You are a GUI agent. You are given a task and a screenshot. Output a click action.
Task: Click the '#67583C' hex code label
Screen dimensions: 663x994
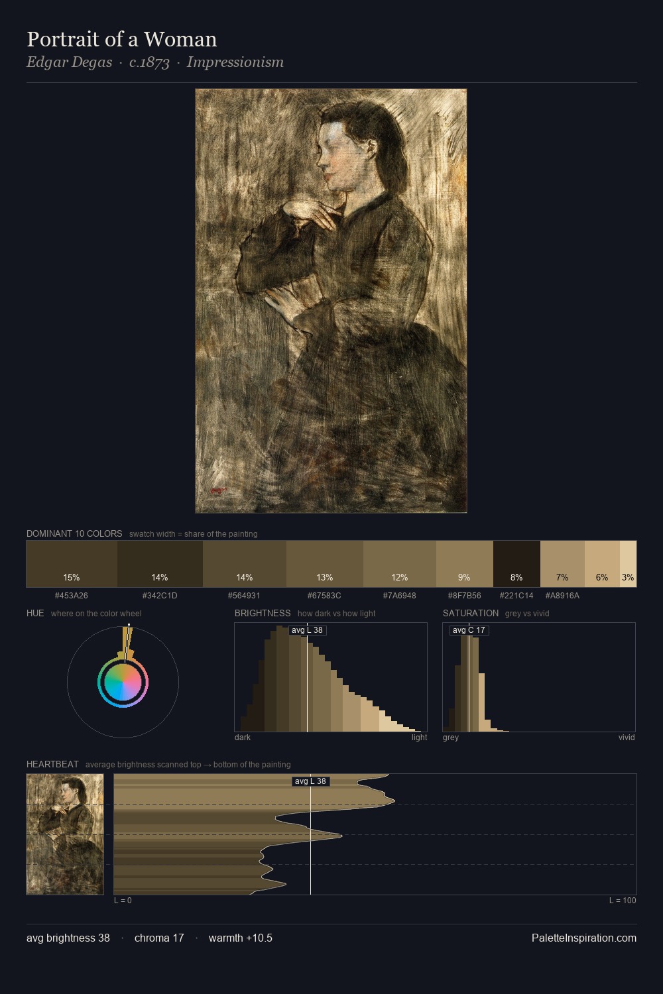click(x=324, y=596)
